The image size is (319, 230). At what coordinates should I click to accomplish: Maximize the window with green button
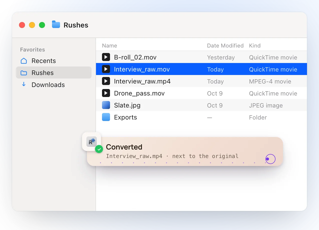coord(42,25)
